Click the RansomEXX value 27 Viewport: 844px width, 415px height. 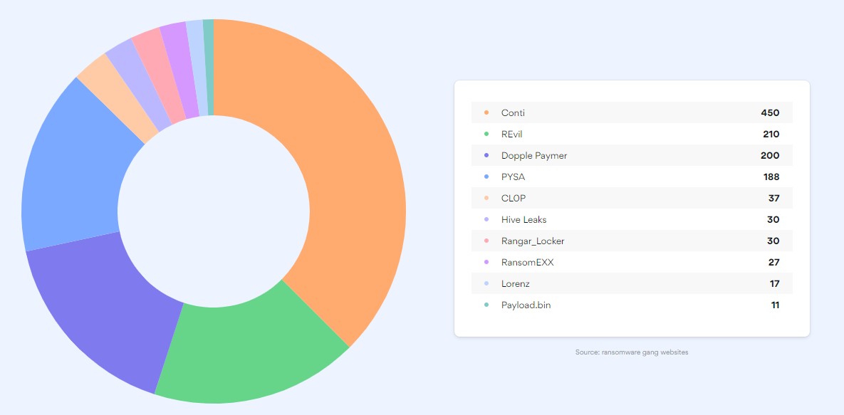(773, 262)
